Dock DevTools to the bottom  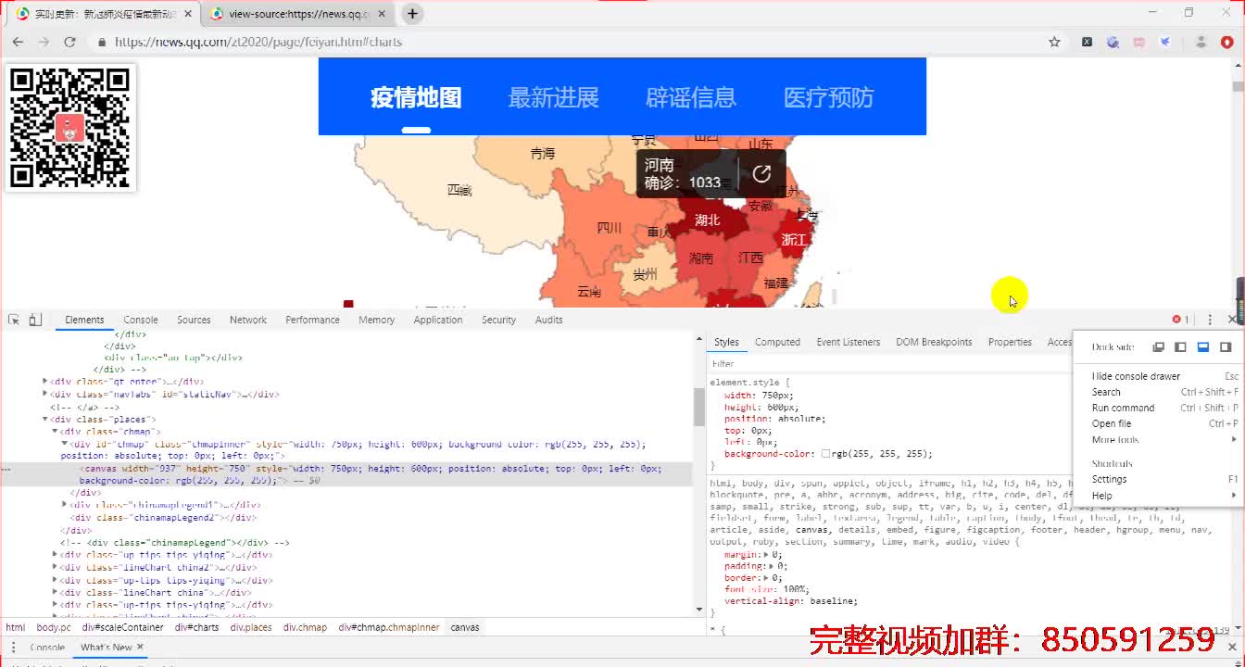(x=1203, y=347)
